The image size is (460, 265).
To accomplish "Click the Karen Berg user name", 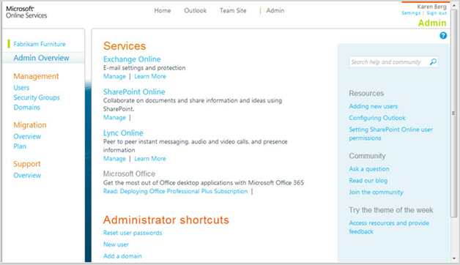I will pyautogui.click(x=431, y=7).
